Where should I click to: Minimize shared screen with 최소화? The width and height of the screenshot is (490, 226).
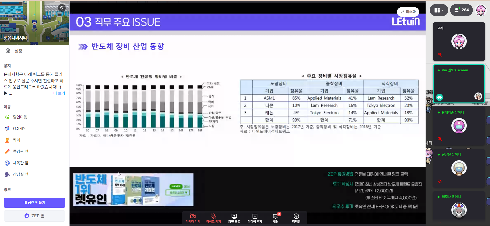click(408, 12)
